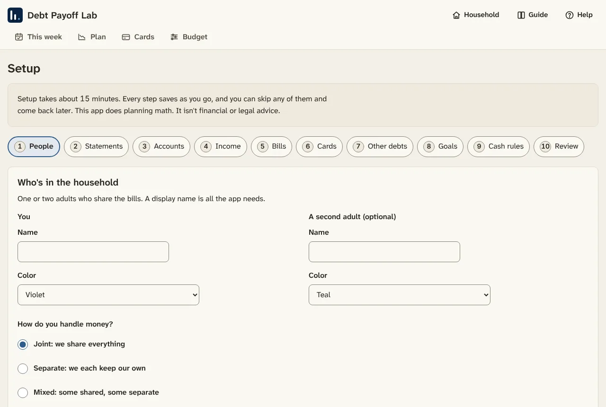Open step 7 Other debts

point(380,147)
